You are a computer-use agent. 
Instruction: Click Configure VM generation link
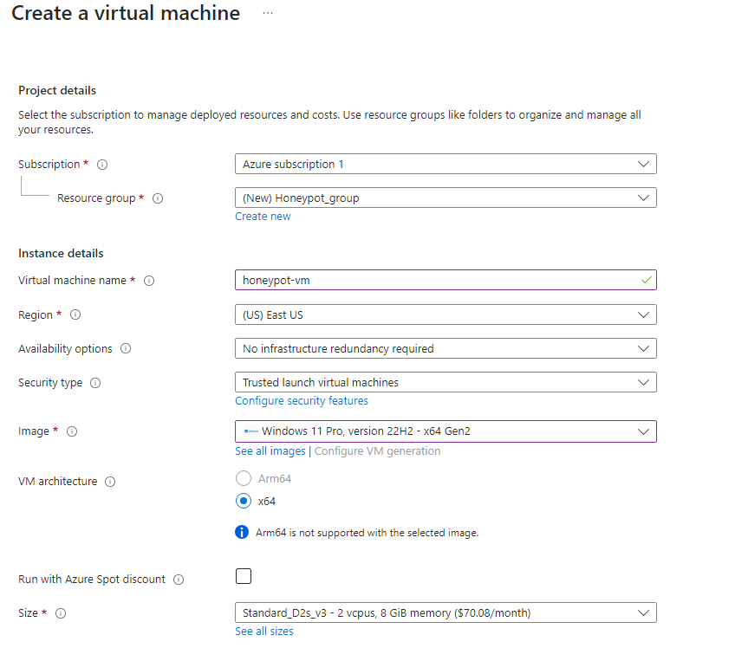tap(377, 451)
